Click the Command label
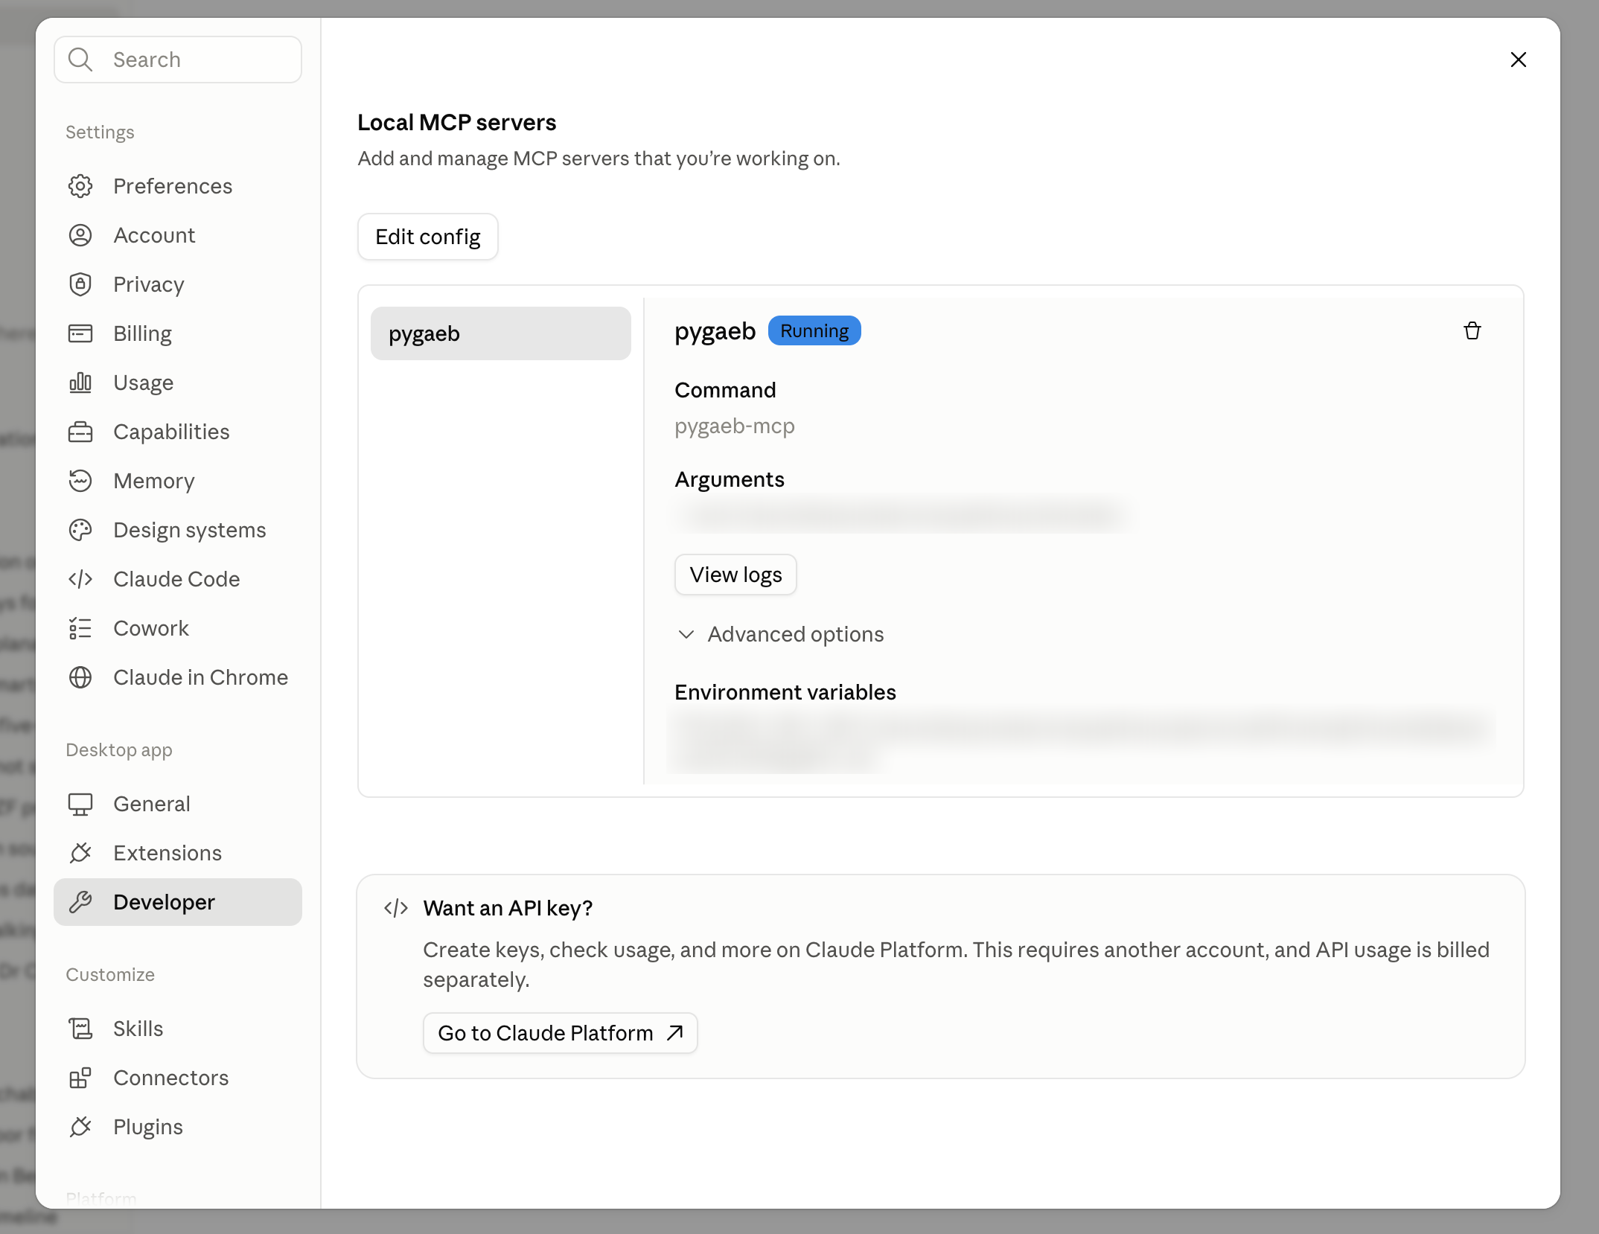Screen dimensions: 1599x1234 (x=726, y=390)
